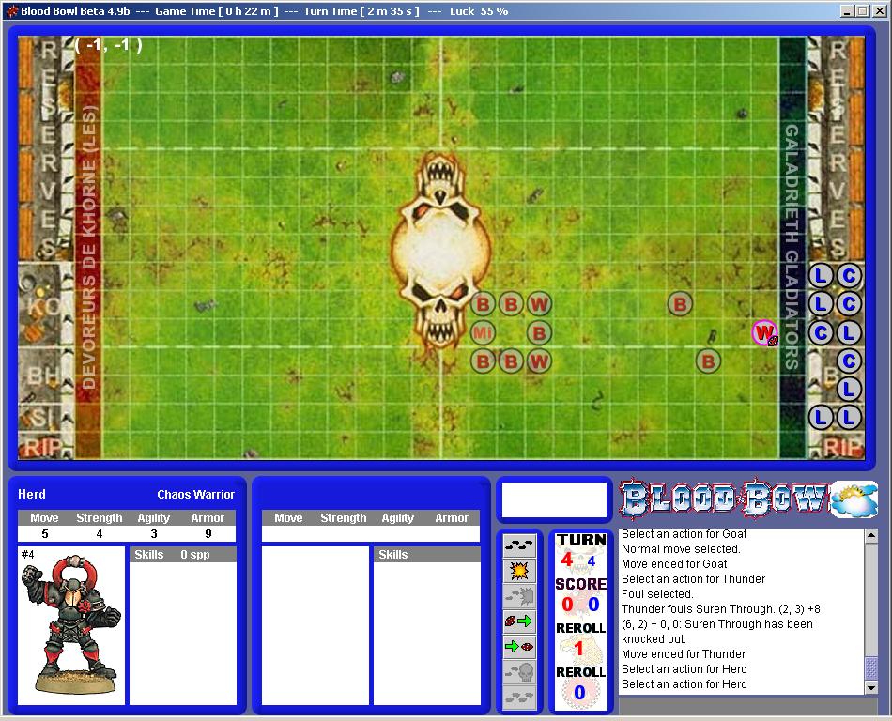Screen dimensions: 892x721
Task: Choose the Pass action football-arrow icon
Action: pos(519,621)
